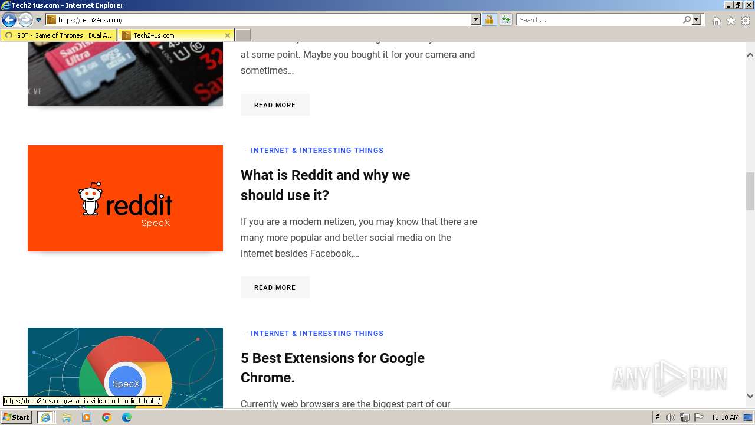Click READ MORE under the Reddit article
The image size is (755, 425).
pos(275,287)
